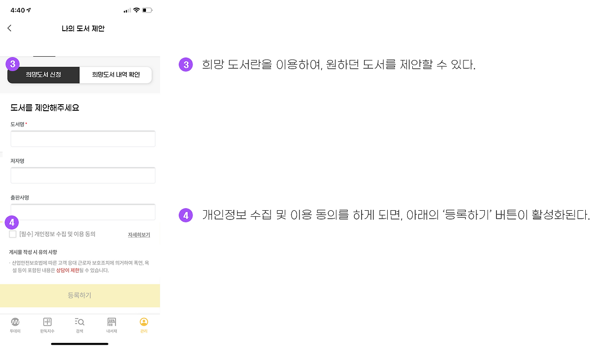Select the 관리 profile icon
Image resolution: width=595 pixels, height=347 pixels.
click(144, 322)
